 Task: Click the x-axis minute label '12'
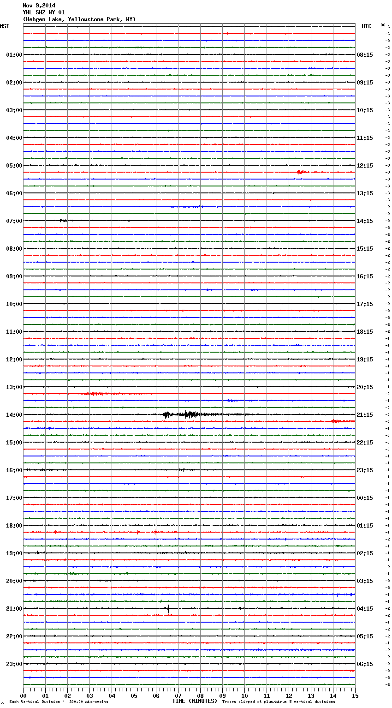point(289,696)
